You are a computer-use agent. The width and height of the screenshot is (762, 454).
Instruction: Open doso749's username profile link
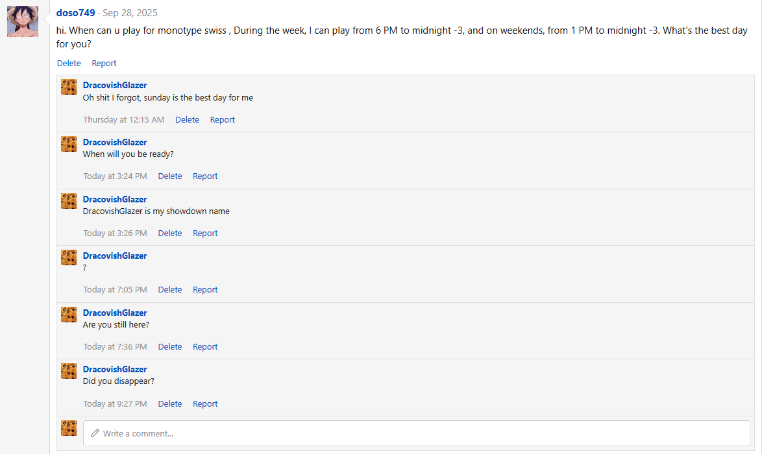76,13
